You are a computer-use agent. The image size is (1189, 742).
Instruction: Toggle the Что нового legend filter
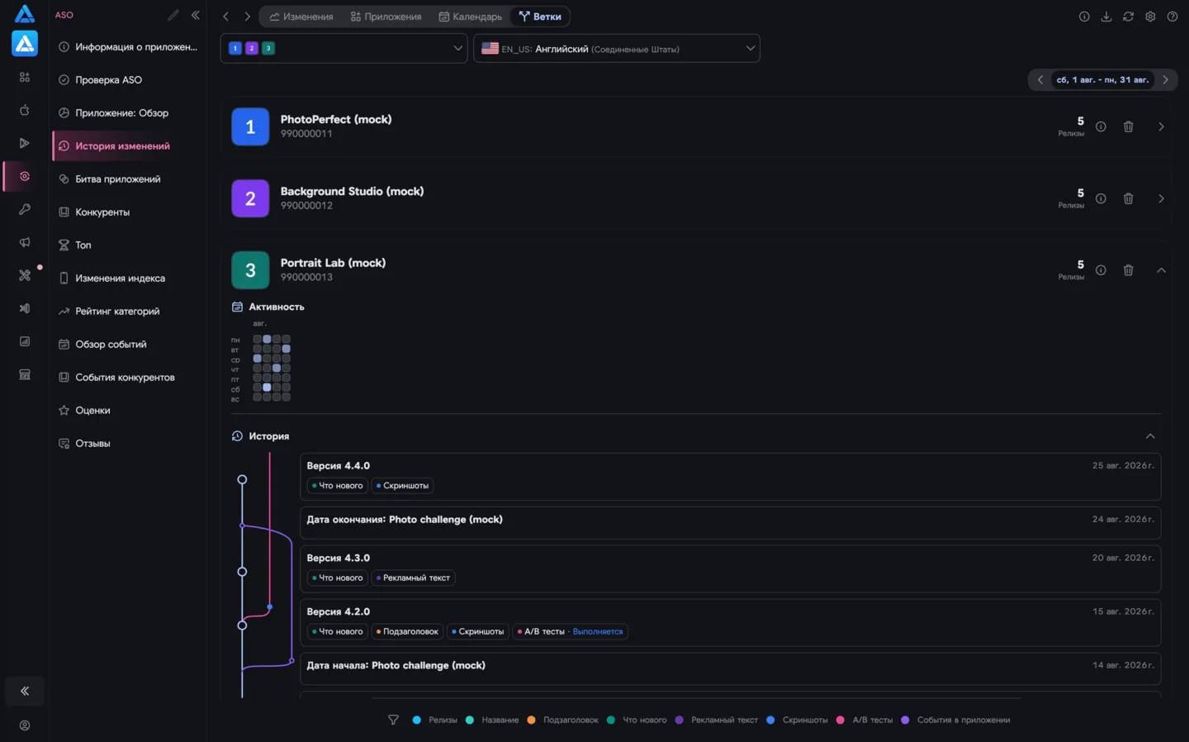(x=637, y=720)
